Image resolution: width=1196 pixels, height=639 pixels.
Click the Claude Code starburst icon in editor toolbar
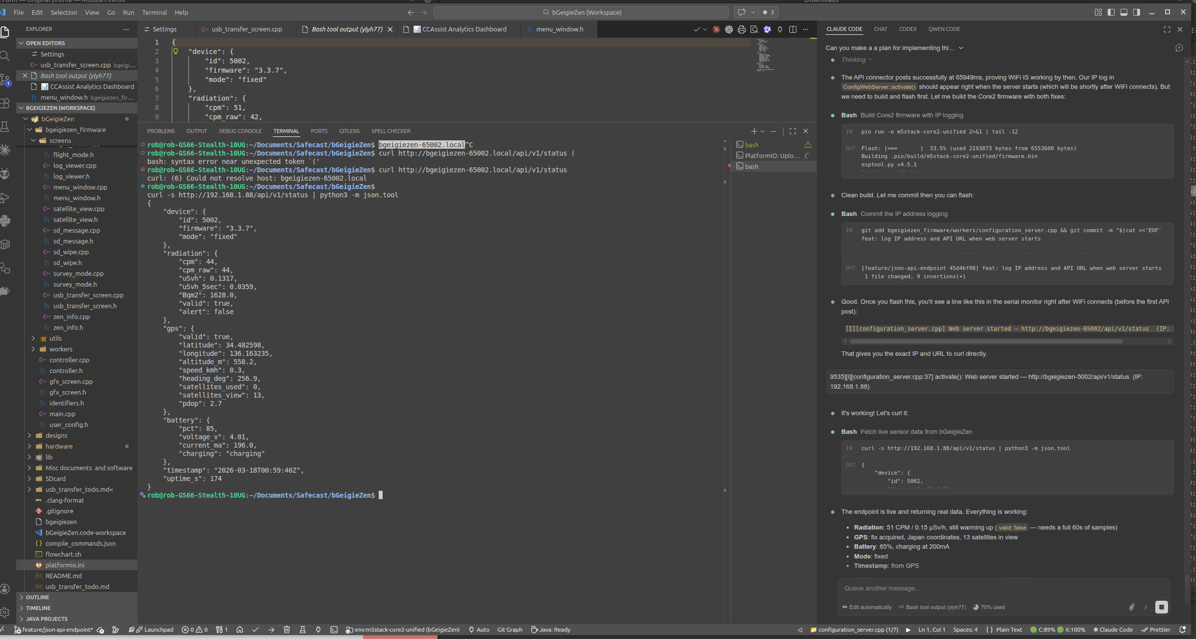pyautogui.click(x=716, y=29)
